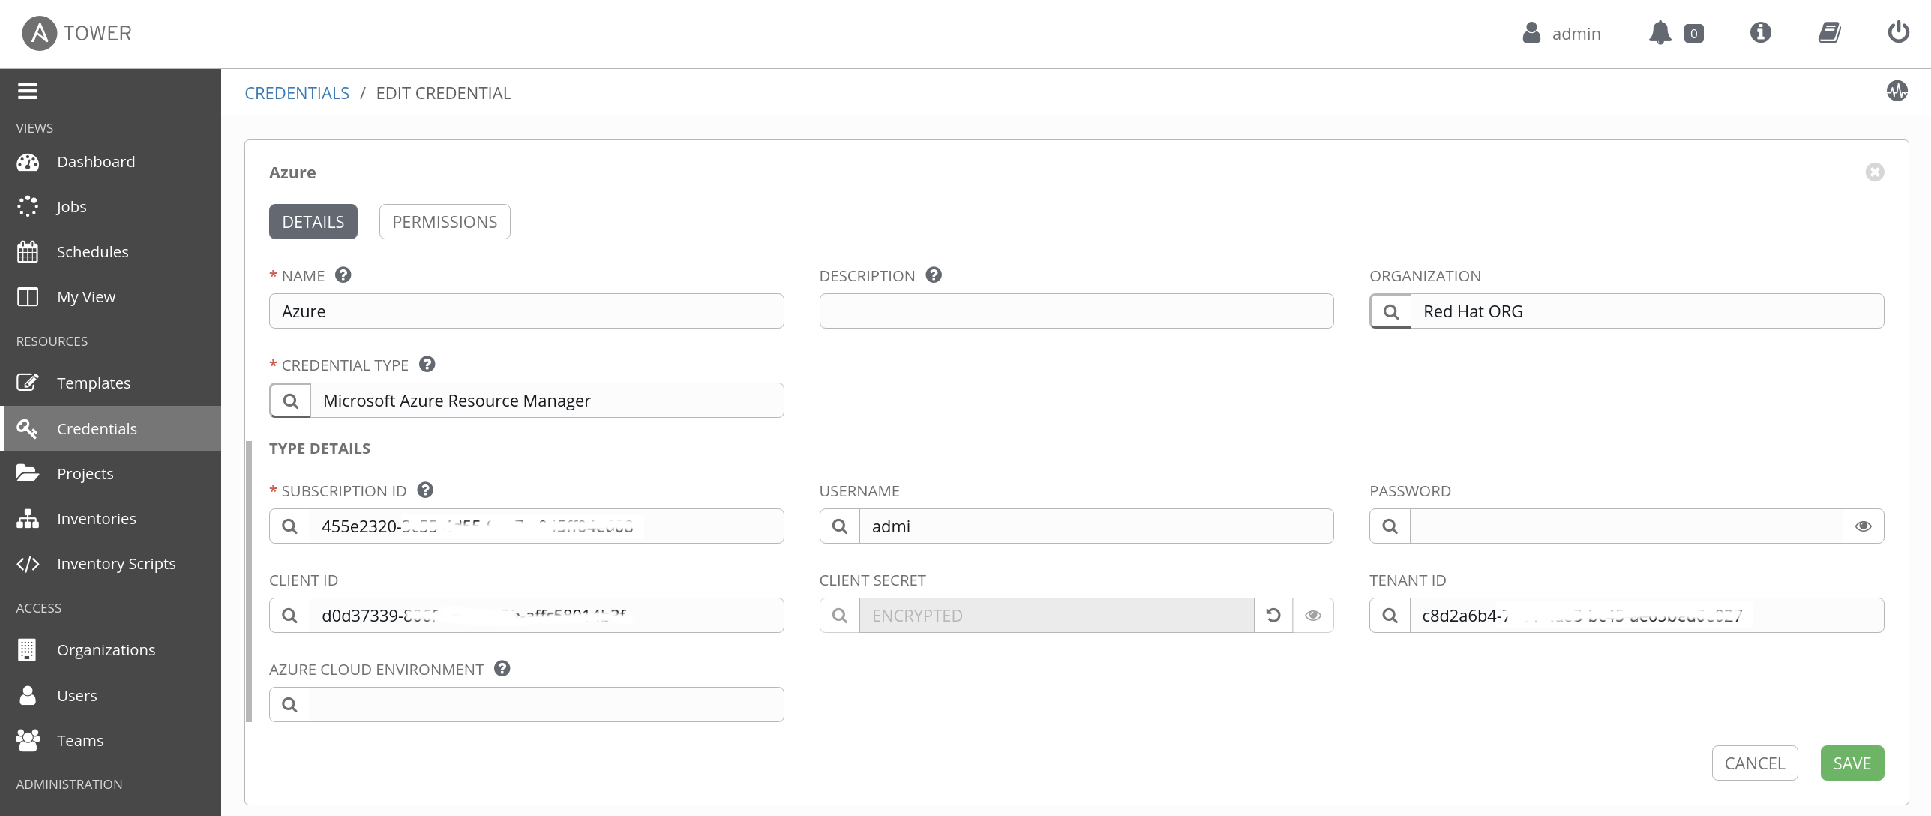Open the Organization lookup search
The width and height of the screenshot is (1931, 816).
point(1390,311)
